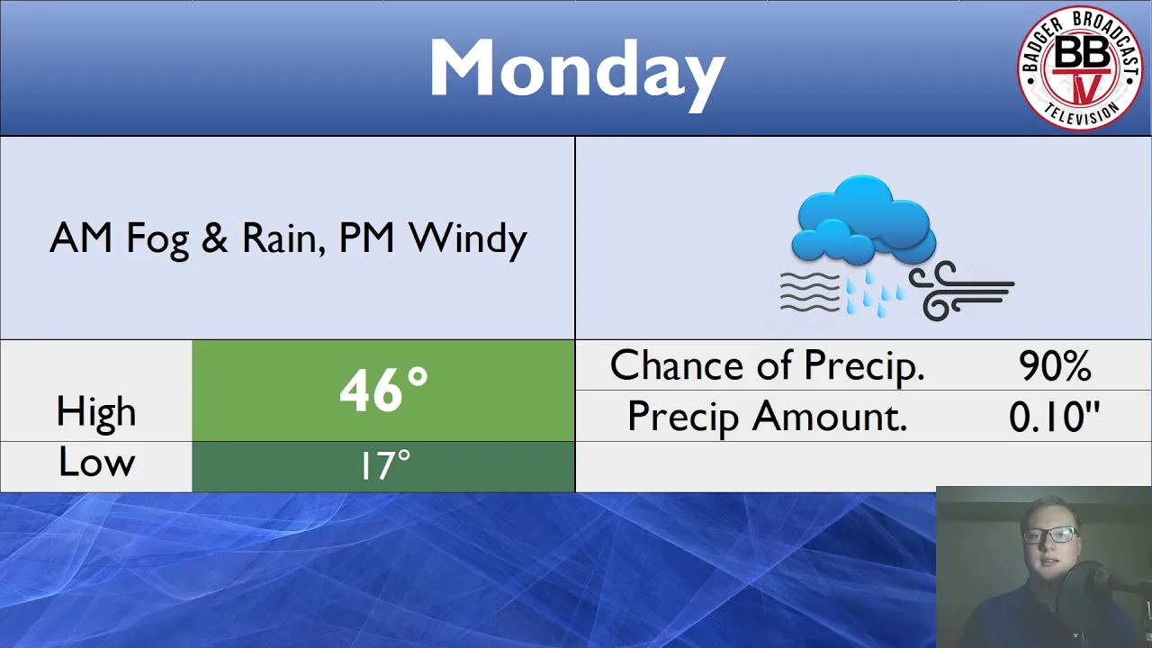Click the Low label

point(96,463)
